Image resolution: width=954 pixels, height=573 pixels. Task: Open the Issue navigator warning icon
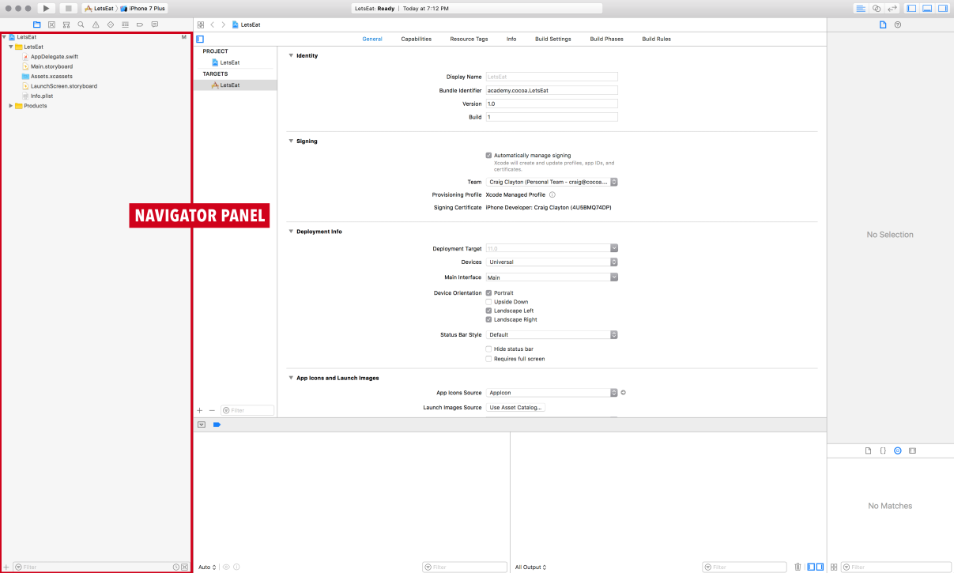(96, 25)
